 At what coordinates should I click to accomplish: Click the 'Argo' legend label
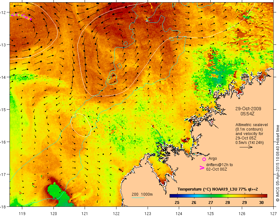pos(213,159)
